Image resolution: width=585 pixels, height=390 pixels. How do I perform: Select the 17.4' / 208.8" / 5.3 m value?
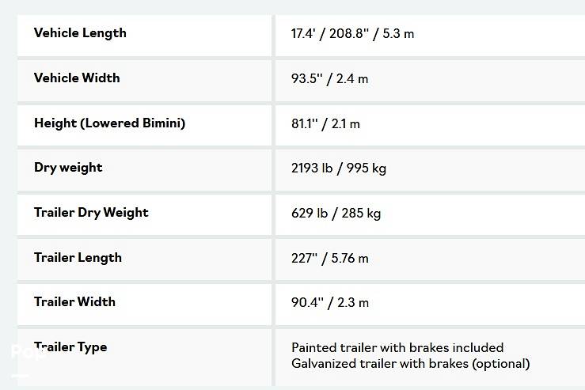pyautogui.click(x=352, y=34)
